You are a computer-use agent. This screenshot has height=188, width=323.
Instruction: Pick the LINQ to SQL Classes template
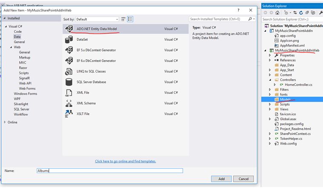tap(125, 71)
